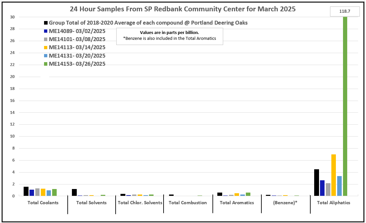Click the gray ME14101 legend swatch

pyautogui.click(x=46, y=39)
